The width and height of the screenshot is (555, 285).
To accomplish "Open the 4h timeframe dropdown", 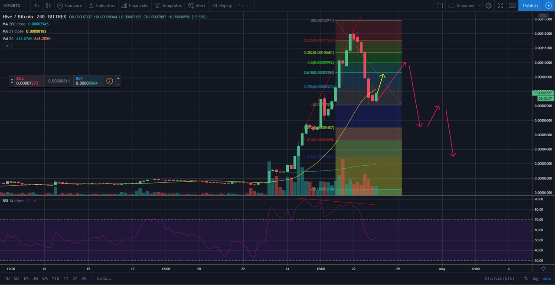I will (36, 6).
